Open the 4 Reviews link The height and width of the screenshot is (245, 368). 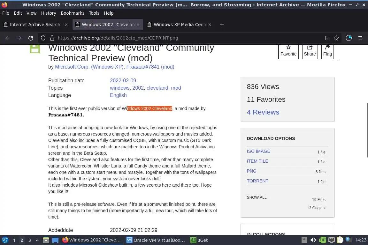(263, 112)
